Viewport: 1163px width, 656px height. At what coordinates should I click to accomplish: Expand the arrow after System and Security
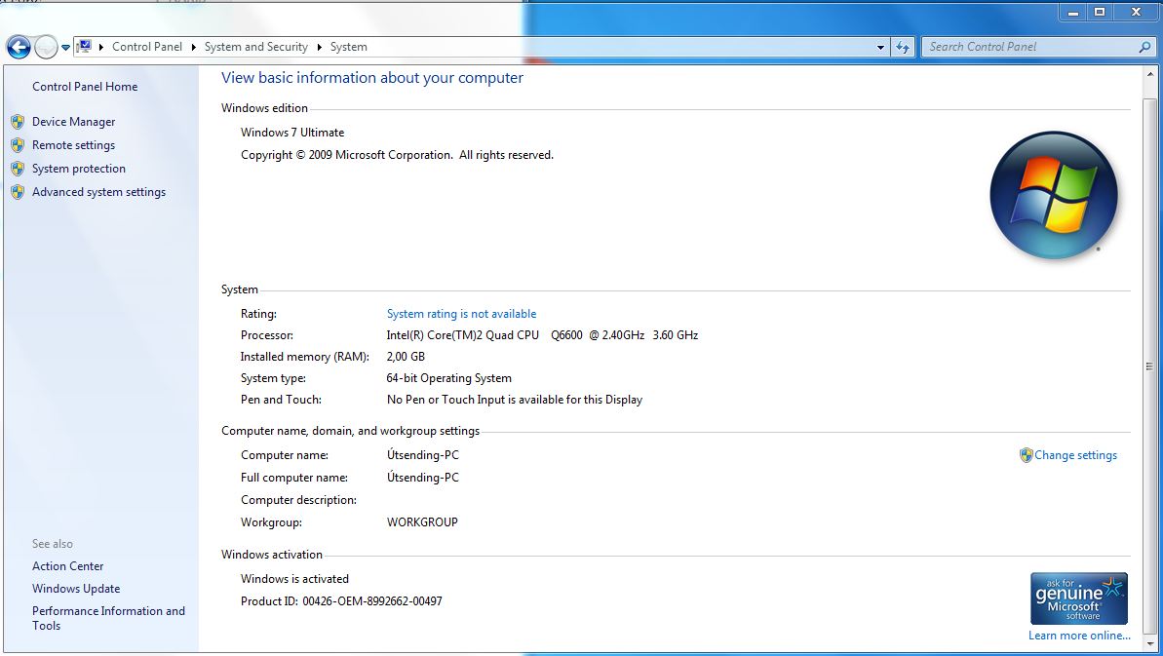[x=320, y=47]
